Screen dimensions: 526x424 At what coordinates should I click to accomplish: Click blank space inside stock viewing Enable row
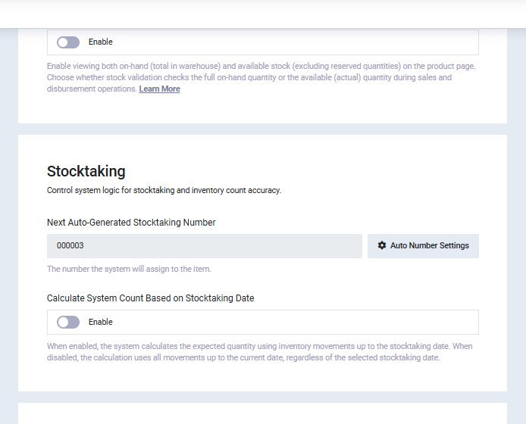pyautogui.click(x=303, y=42)
